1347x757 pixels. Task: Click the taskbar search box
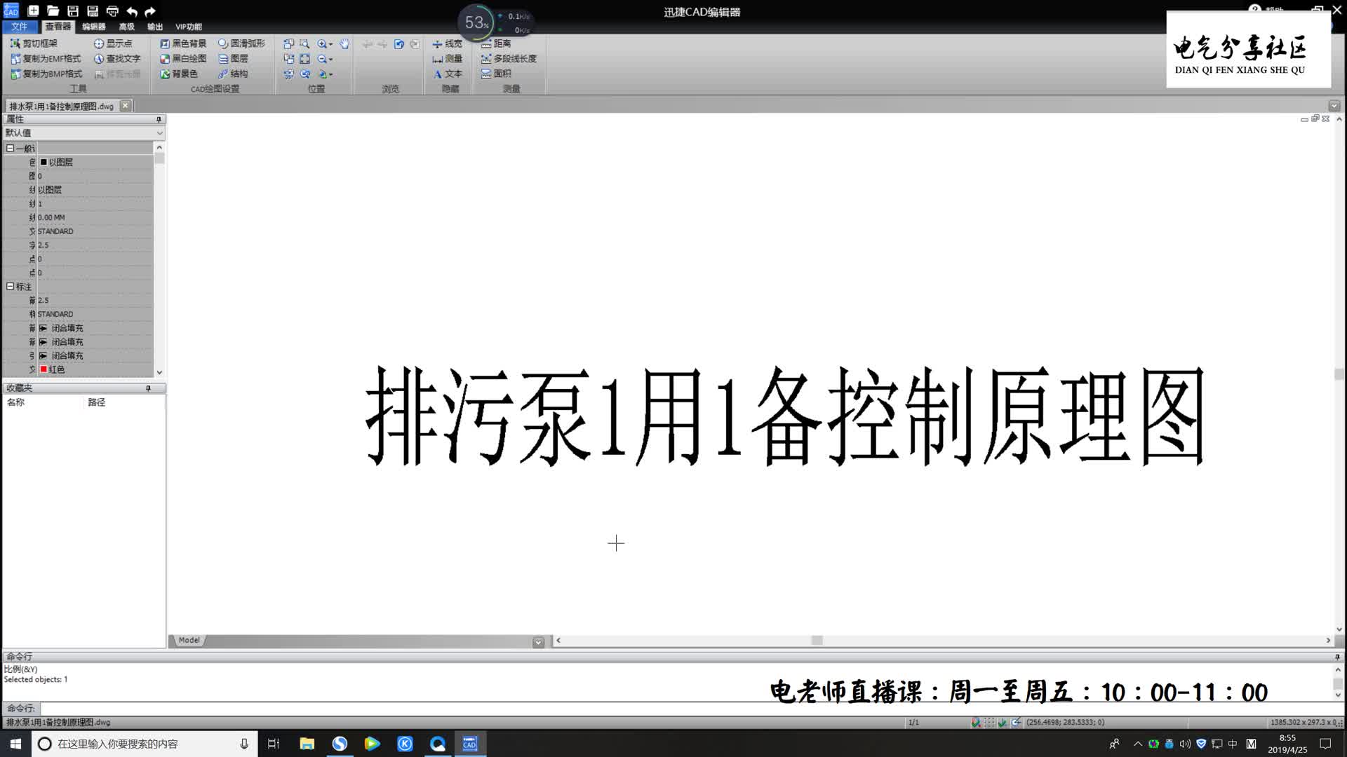pos(145,744)
